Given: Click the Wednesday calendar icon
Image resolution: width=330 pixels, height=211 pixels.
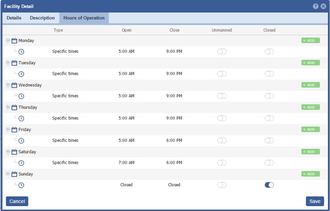Looking at the screenshot, I should tap(14, 85).
